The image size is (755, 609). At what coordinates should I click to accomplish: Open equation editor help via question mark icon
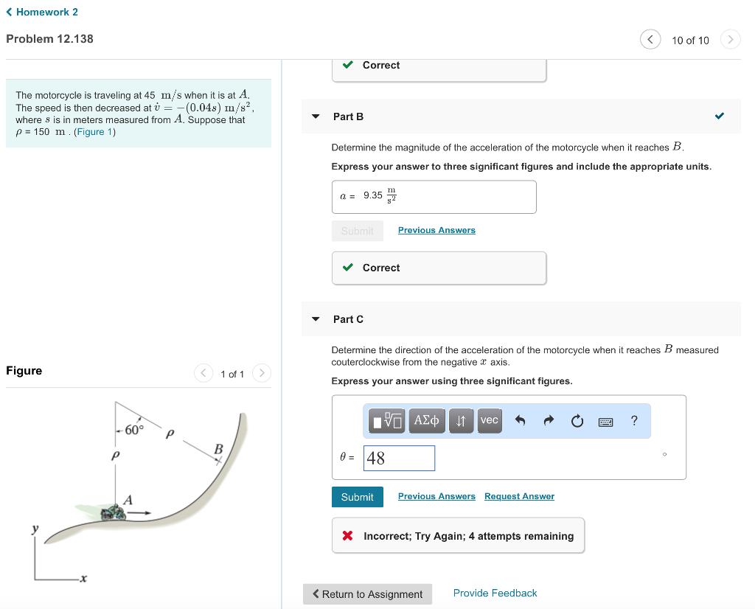coord(633,420)
